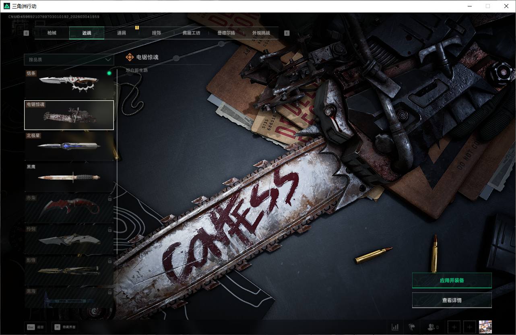Viewport: 516px width, 335px height.
Task: Click the lock icon on 影锋
Action: pyautogui.click(x=110, y=261)
